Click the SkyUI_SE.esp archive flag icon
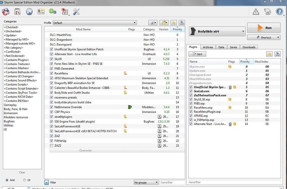Screen dimensions: 287x189 pos(230,99)
